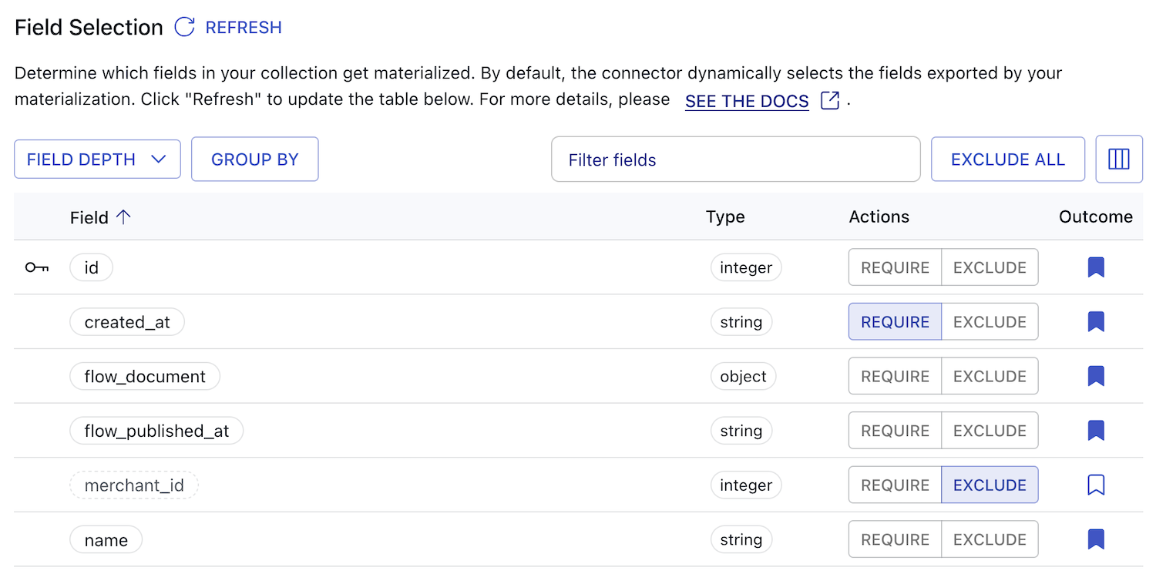Follow the SEE THE DOCS link
This screenshot has width=1156, height=574.
[746, 100]
